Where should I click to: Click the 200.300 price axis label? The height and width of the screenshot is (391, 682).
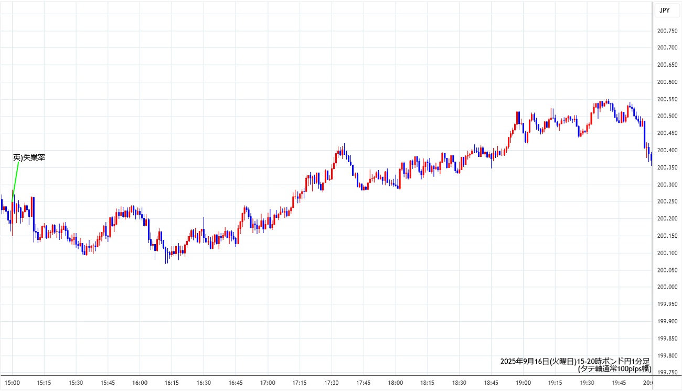click(x=667, y=185)
